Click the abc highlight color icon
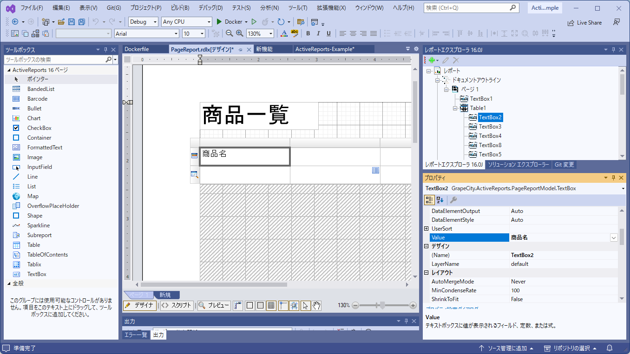 click(x=294, y=33)
